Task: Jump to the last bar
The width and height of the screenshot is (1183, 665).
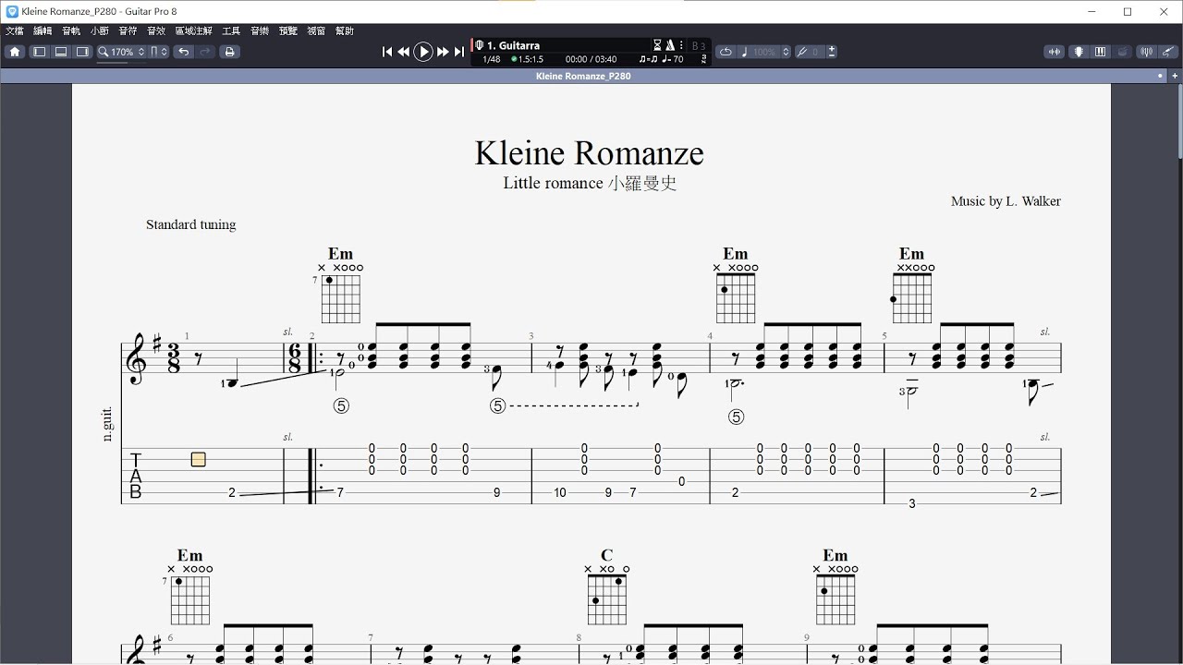Action: [x=459, y=53]
